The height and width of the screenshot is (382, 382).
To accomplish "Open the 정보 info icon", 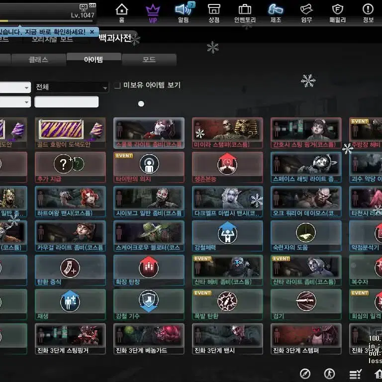I will pyautogui.click(x=368, y=9).
